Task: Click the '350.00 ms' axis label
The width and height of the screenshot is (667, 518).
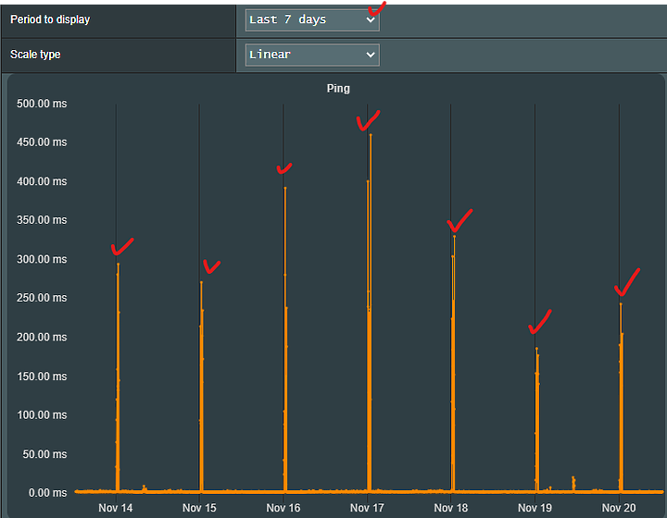Action: coord(42,220)
